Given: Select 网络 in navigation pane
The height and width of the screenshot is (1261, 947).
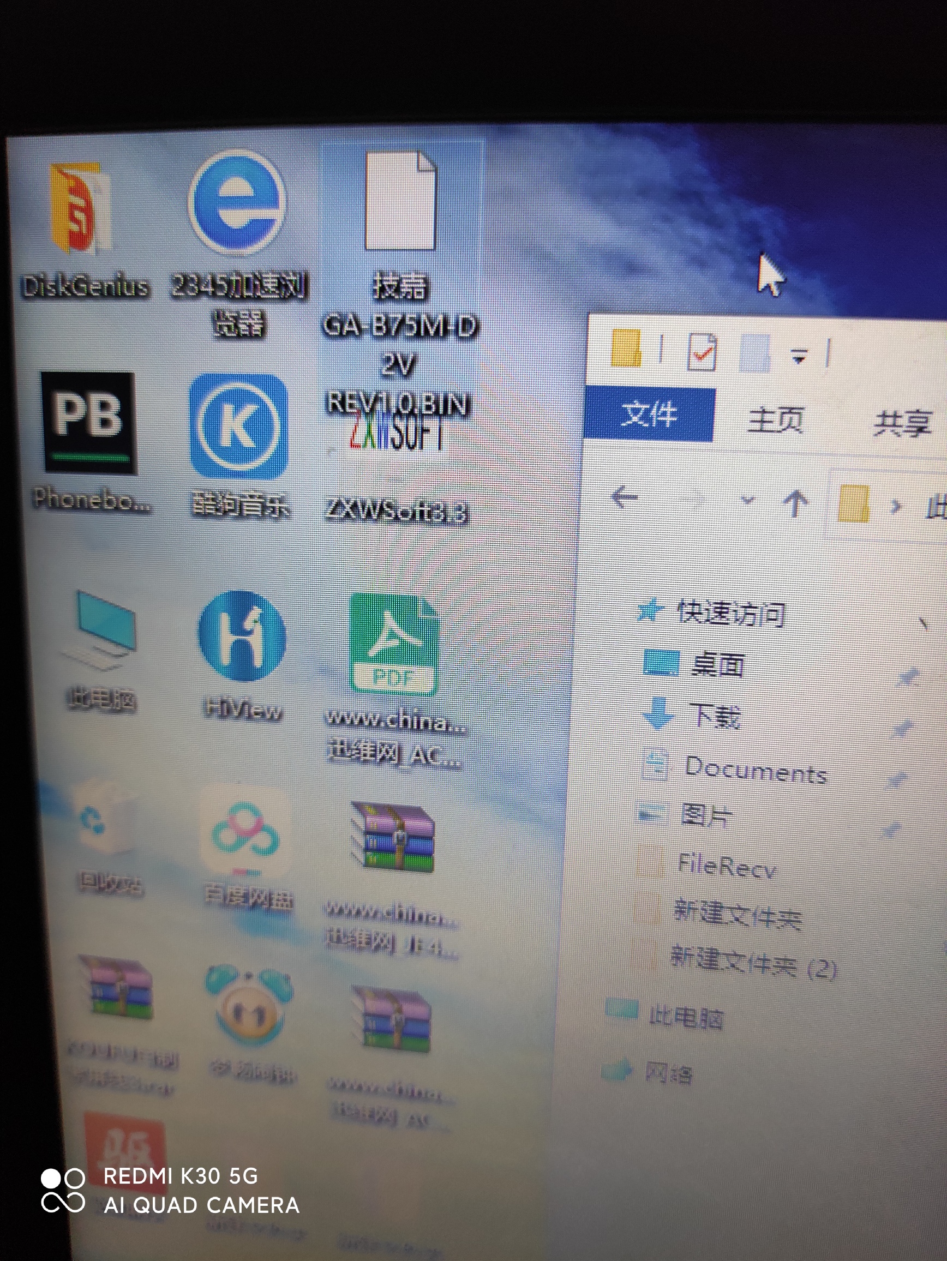Looking at the screenshot, I should coord(668,1073).
